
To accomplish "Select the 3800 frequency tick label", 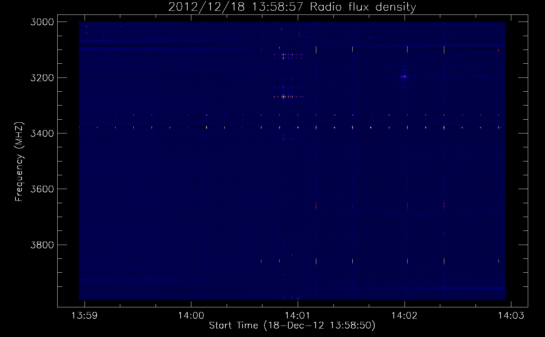I will tap(42, 245).
